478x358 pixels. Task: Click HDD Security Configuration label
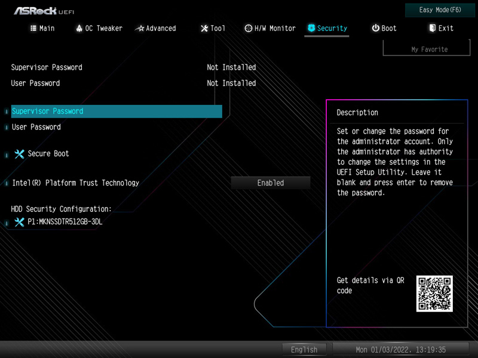click(x=62, y=209)
